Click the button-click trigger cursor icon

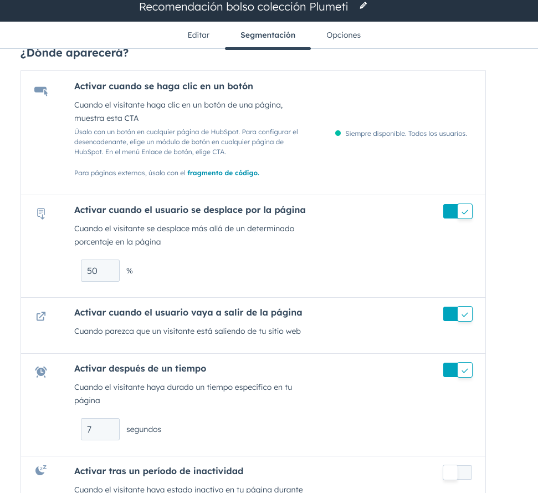(x=41, y=91)
